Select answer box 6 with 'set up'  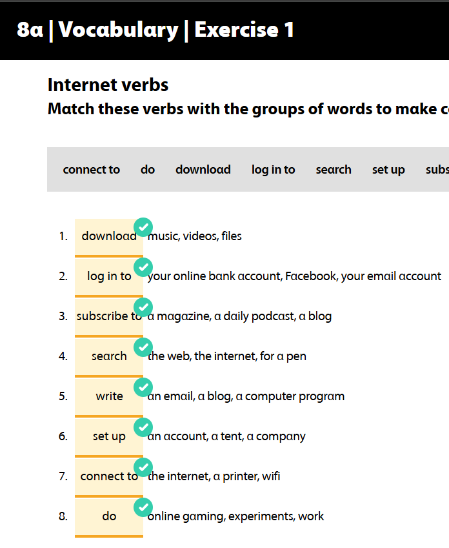tap(108, 437)
